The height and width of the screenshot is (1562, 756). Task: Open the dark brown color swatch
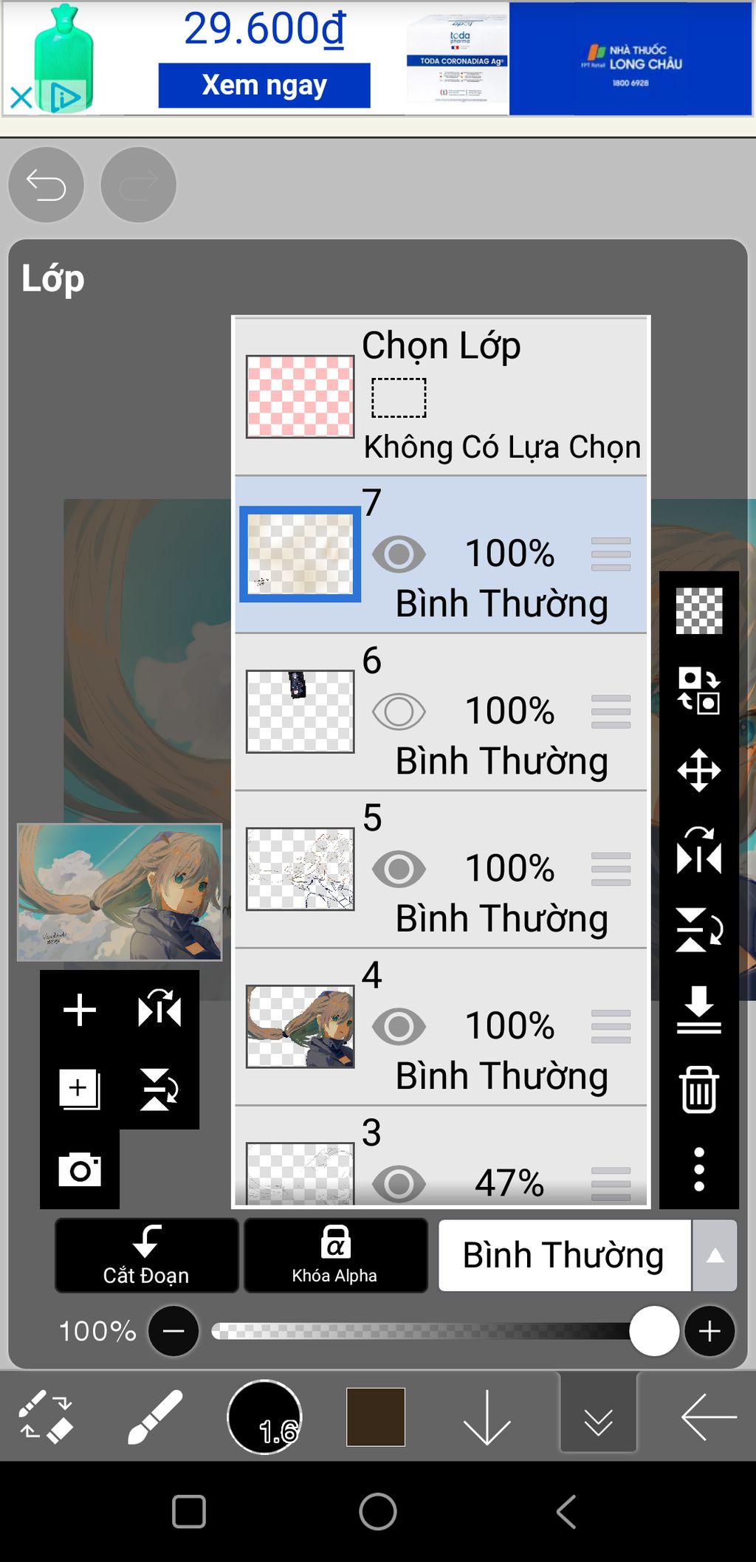376,1417
